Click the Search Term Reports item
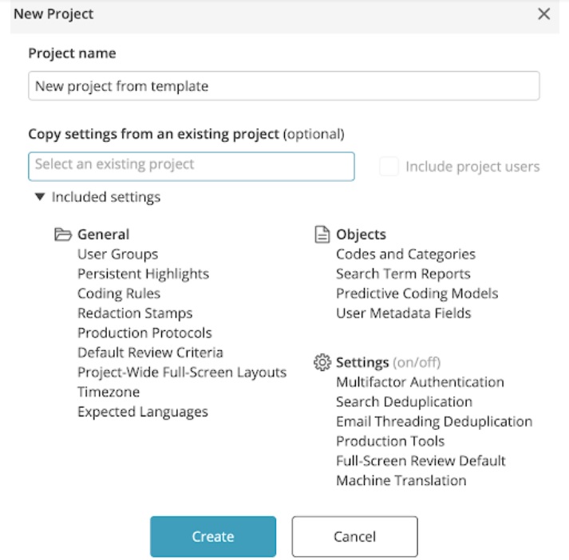The height and width of the screenshot is (560, 569). [403, 274]
